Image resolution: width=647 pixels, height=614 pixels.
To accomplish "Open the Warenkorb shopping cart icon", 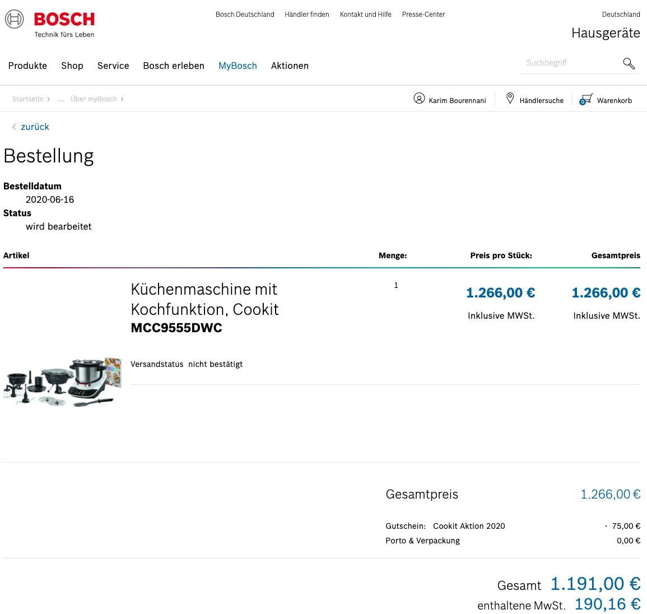I will point(586,99).
